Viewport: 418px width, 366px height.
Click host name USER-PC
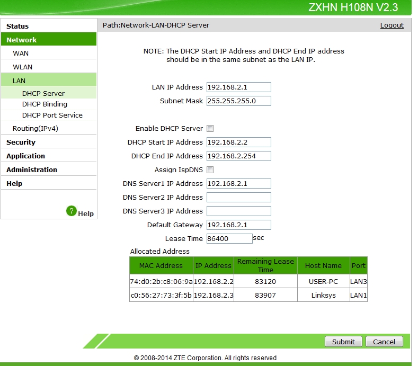pyautogui.click(x=323, y=281)
